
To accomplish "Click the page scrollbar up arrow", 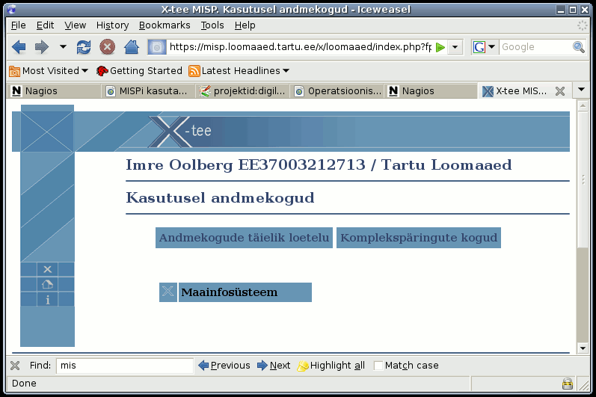I will coord(583,106).
